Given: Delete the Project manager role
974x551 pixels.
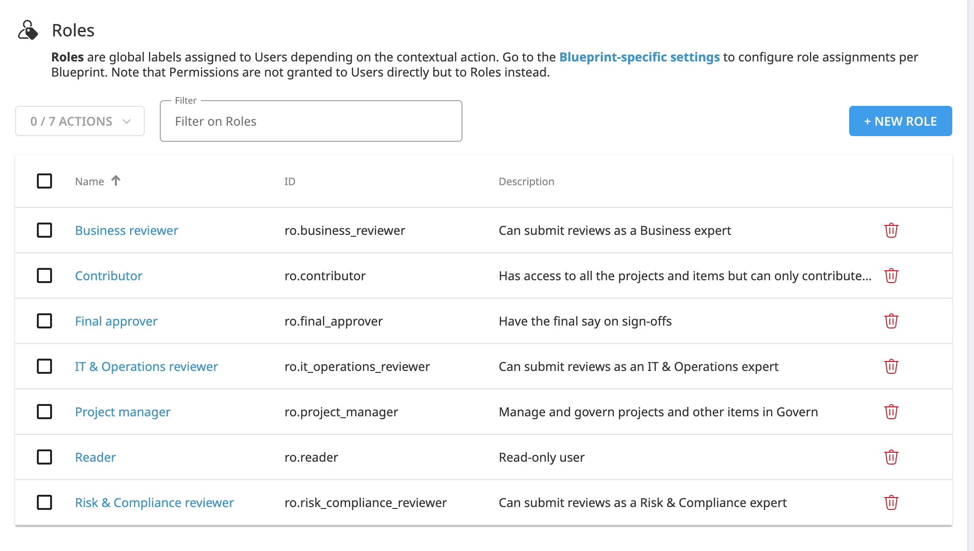Looking at the screenshot, I should (891, 412).
